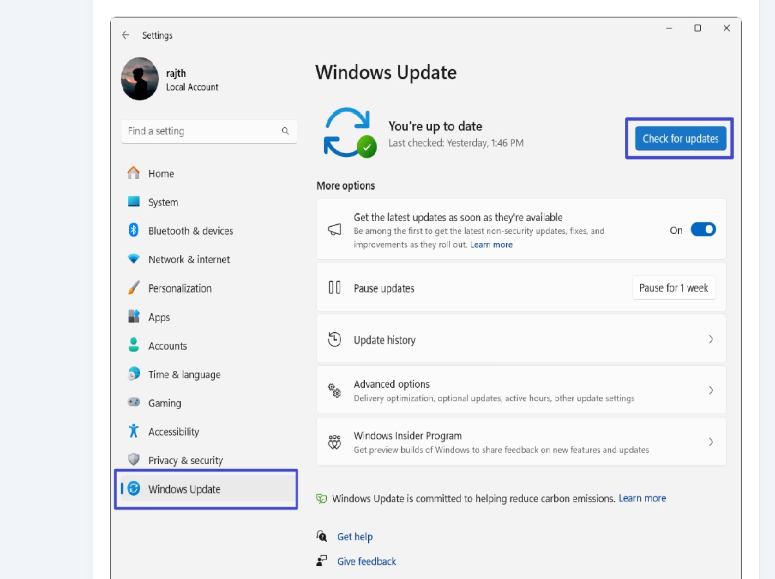The height and width of the screenshot is (579, 775).
Task: Click the Check for updates button
Action: [681, 138]
